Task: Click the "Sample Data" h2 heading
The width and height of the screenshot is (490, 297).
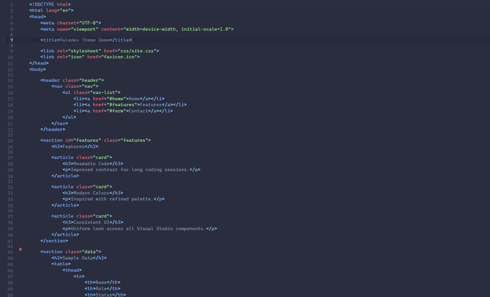Action: click(x=78, y=258)
